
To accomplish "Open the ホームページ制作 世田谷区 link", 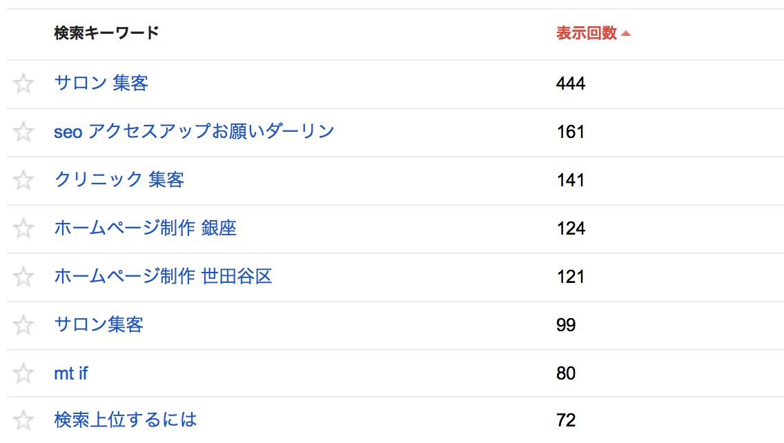I will [163, 276].
